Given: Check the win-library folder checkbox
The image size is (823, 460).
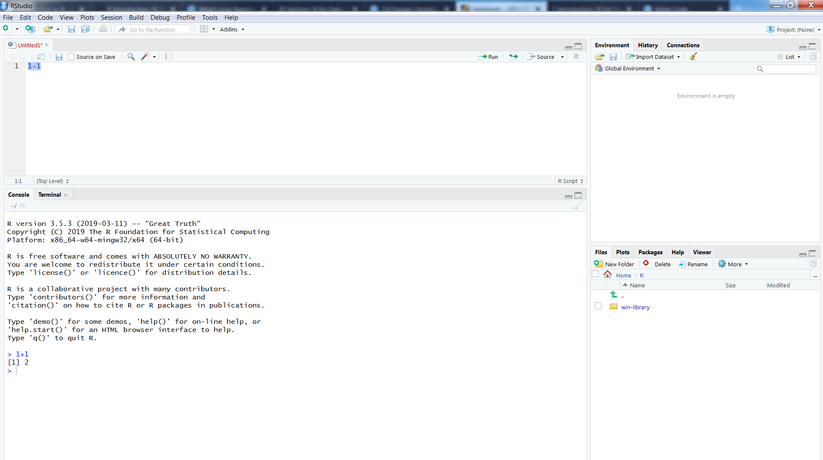Looking at the screenshot, I should click(x=598, y=306).
